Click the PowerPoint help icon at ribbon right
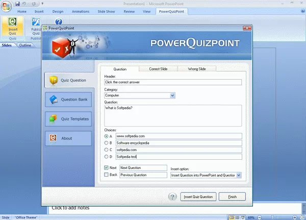Image resolution: width=306 pixels, height=220 pixels. point(302,11)
